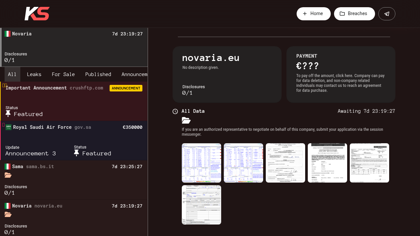Click Italian flag in top Novaria header
Image resolution: width=420 pixels, height=236 pixels.
coord(8,34)
